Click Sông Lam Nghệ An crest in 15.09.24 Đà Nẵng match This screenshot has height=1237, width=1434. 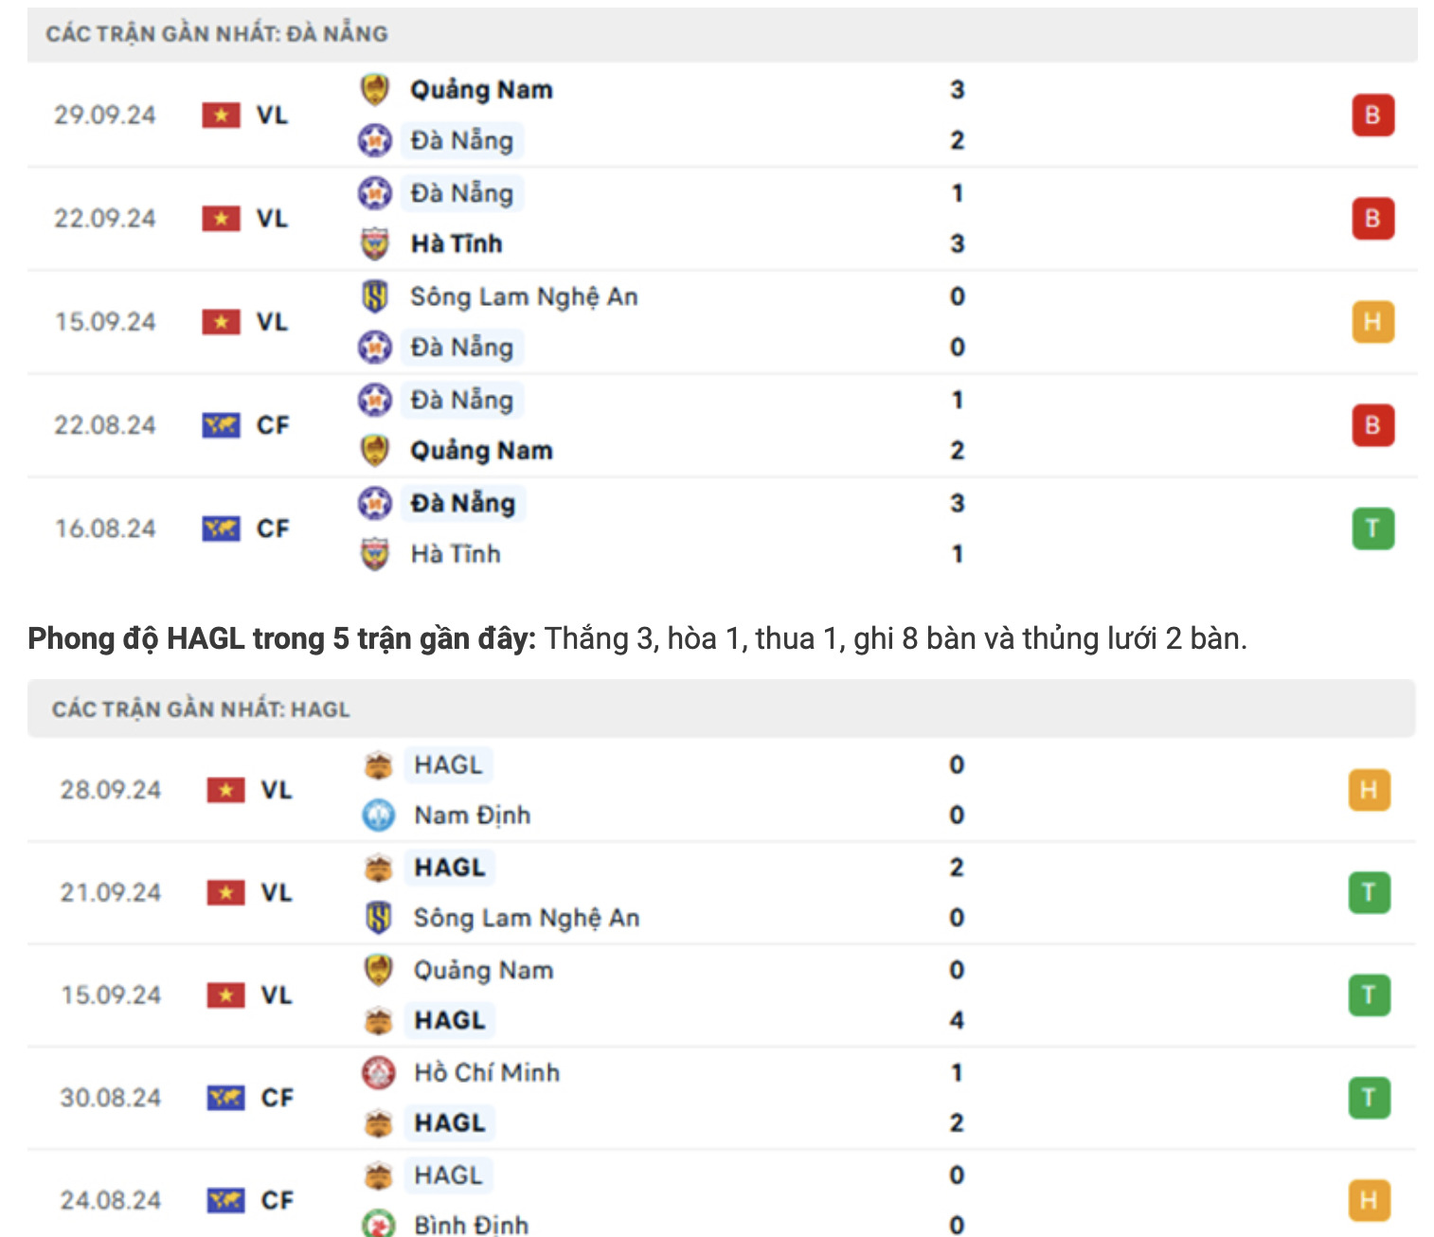[x=375, y=296]
